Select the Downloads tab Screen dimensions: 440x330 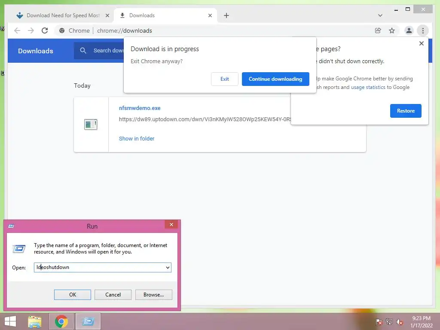pos(165,15)
